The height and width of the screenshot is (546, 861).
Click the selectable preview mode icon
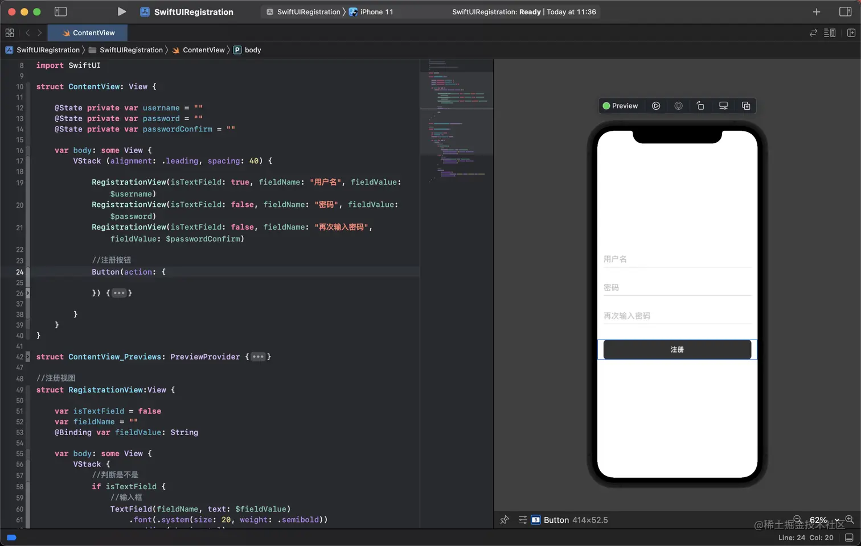[678, 106]
